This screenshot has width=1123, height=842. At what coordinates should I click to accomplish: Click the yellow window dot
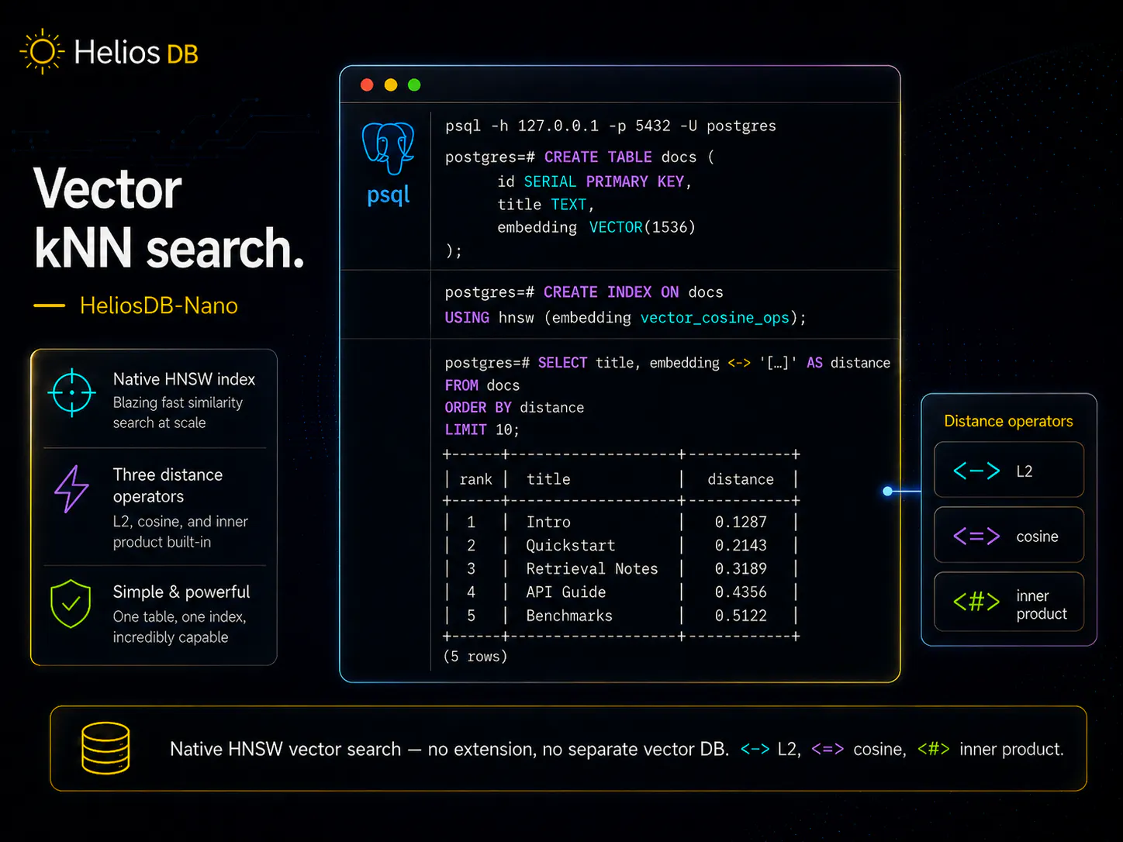point(391,85)
